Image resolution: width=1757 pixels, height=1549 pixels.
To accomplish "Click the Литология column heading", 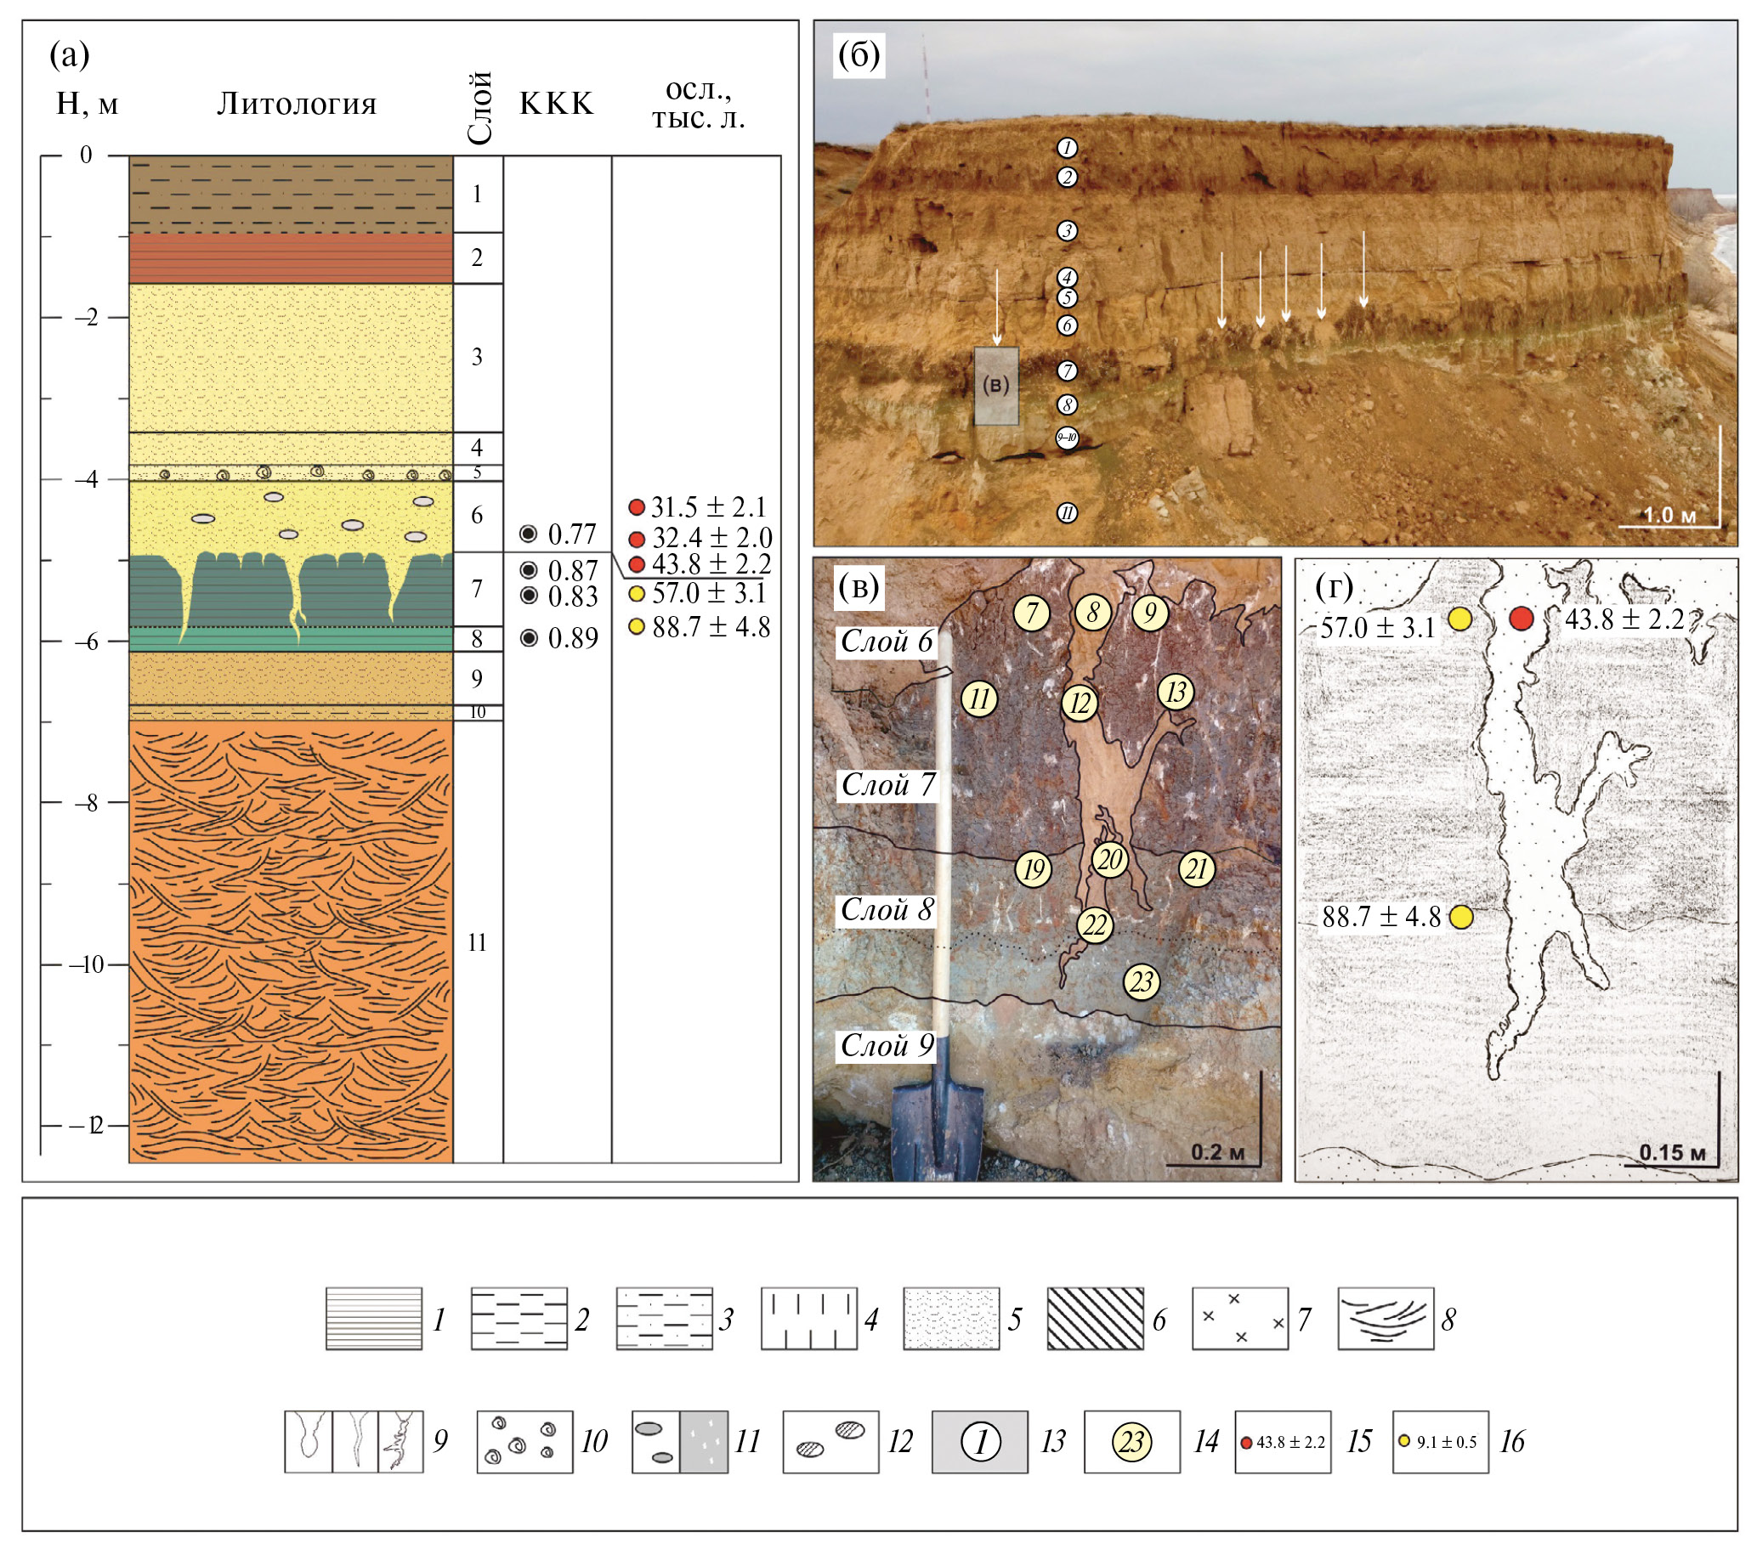I will (296, 104).
